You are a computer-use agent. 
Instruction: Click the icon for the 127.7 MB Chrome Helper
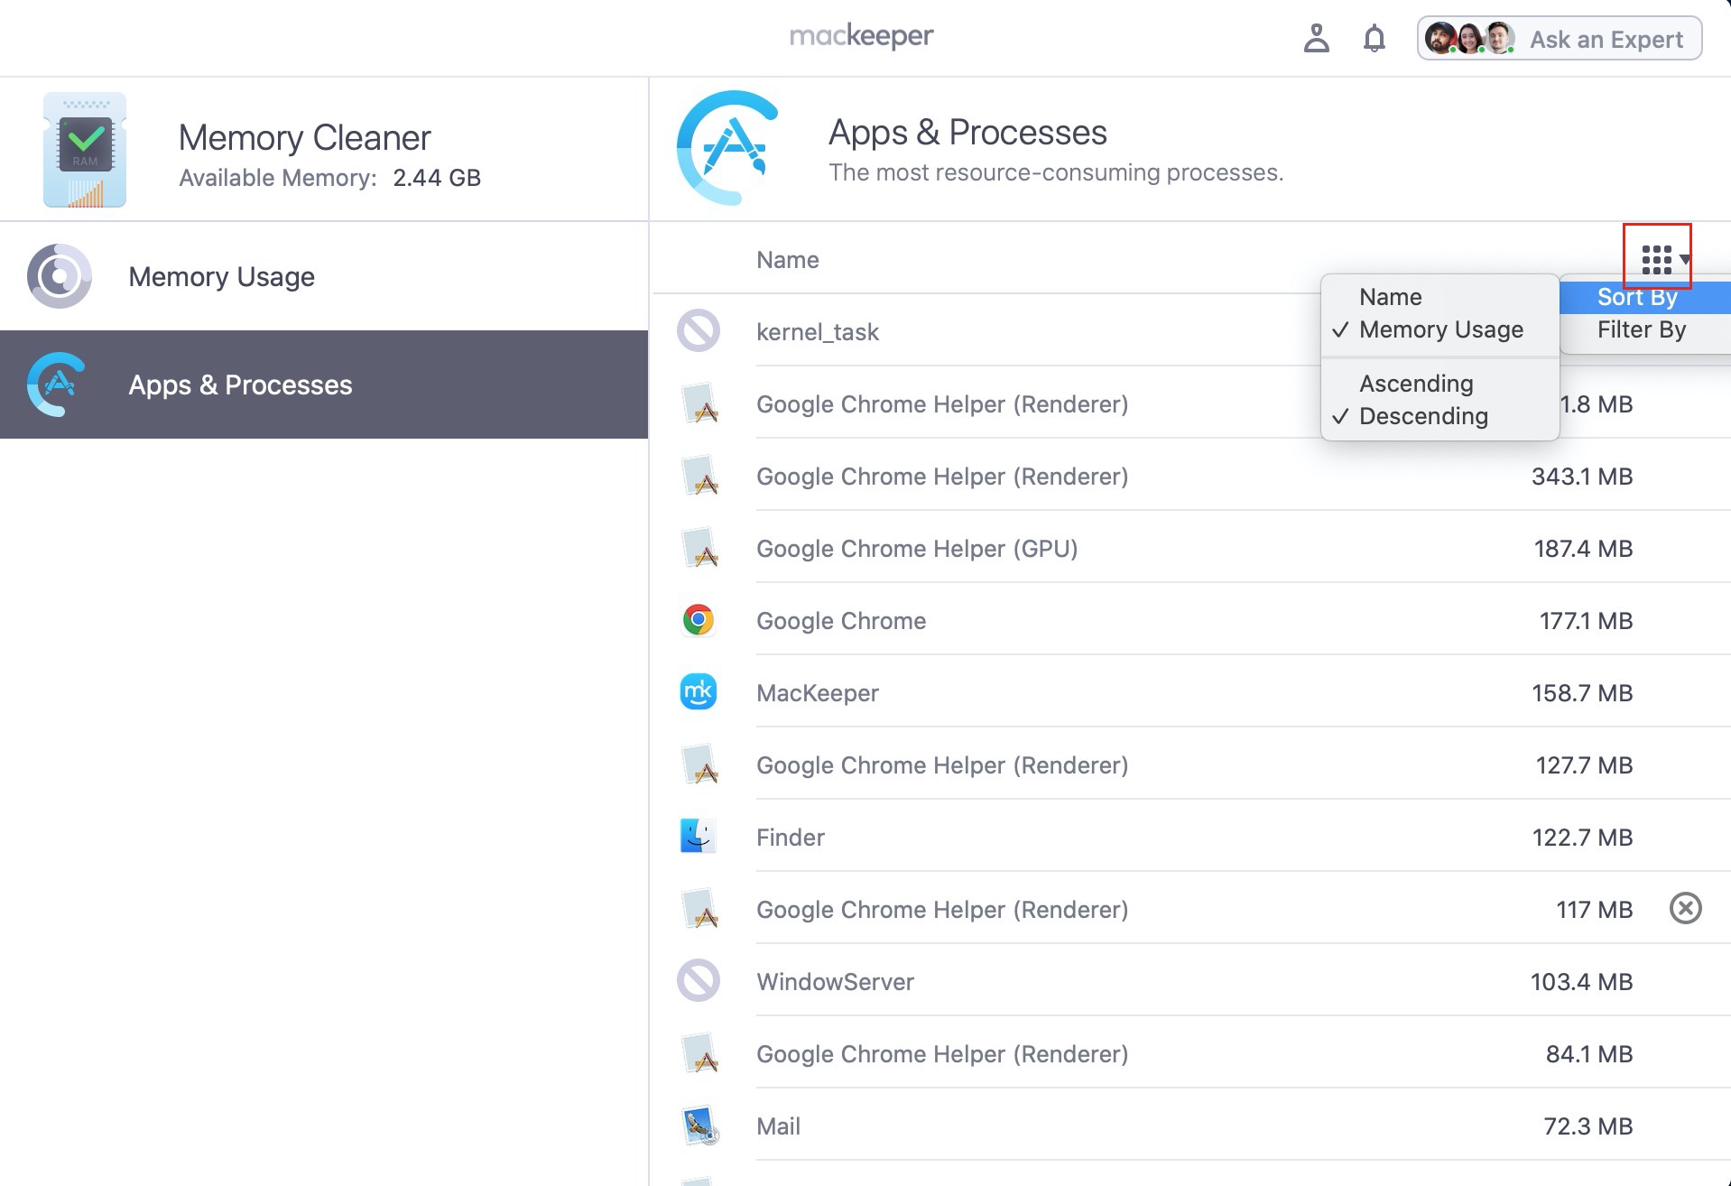(x=699, y=764)
